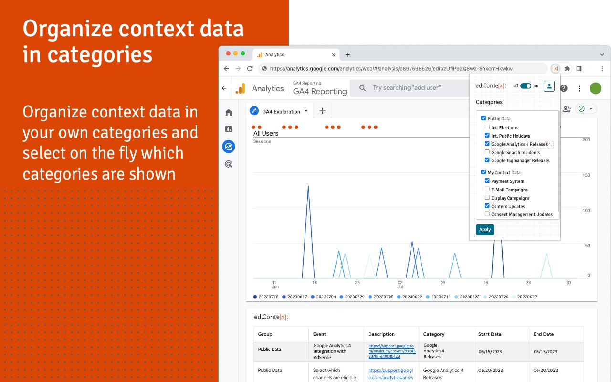Open the browser tab search chevron
The image size is (611, 382).
click(x=602, y=55)
